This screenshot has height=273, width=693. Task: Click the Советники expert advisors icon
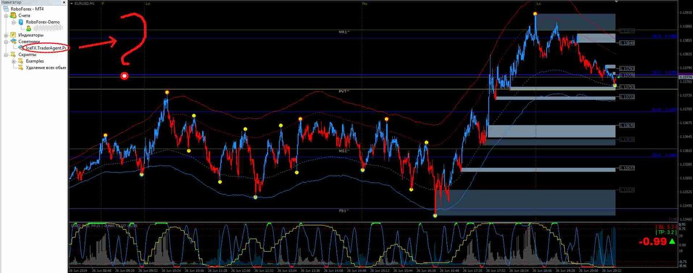coord(13,42)
